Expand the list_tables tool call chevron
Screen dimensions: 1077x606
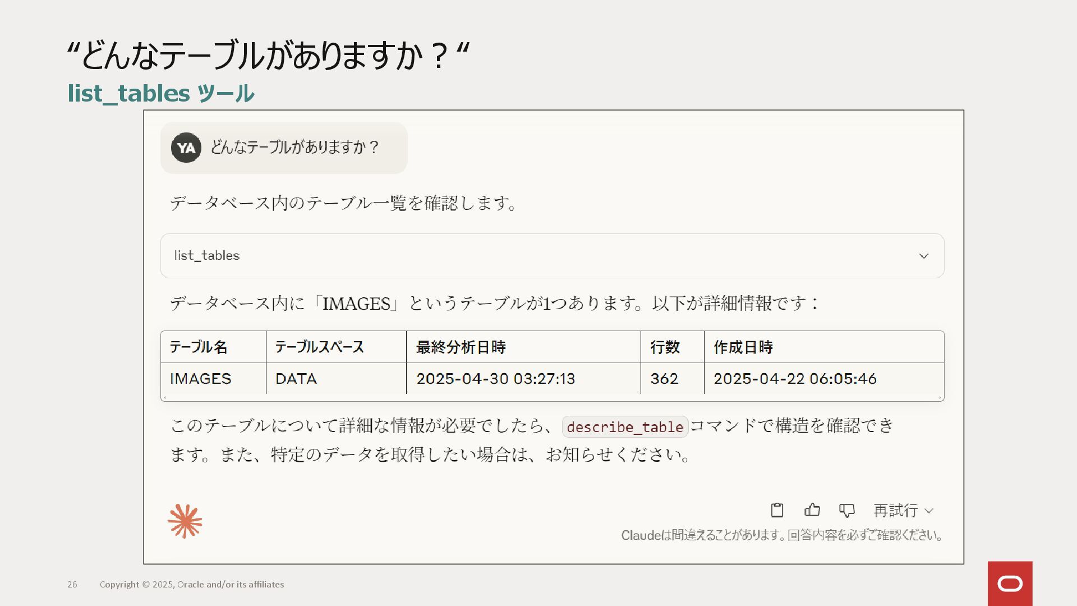923,256
